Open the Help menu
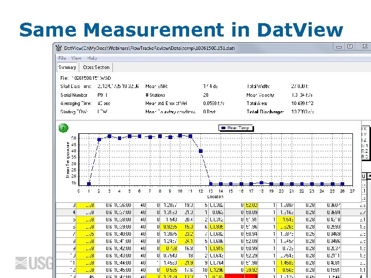371x278 pixels. coord(92,58)
